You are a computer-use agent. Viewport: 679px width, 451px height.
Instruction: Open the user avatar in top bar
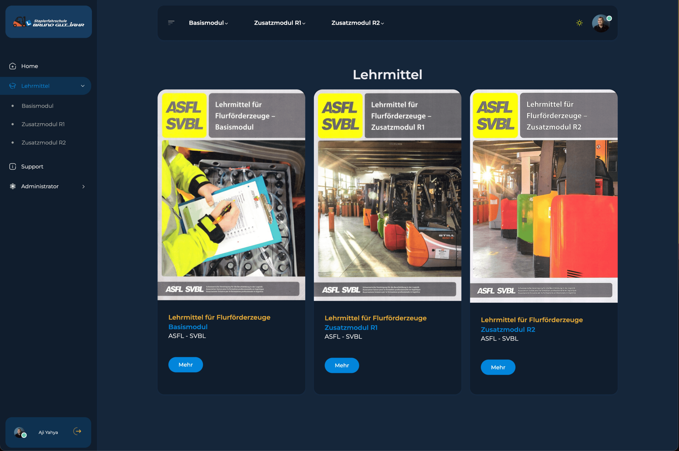[601, 23]
